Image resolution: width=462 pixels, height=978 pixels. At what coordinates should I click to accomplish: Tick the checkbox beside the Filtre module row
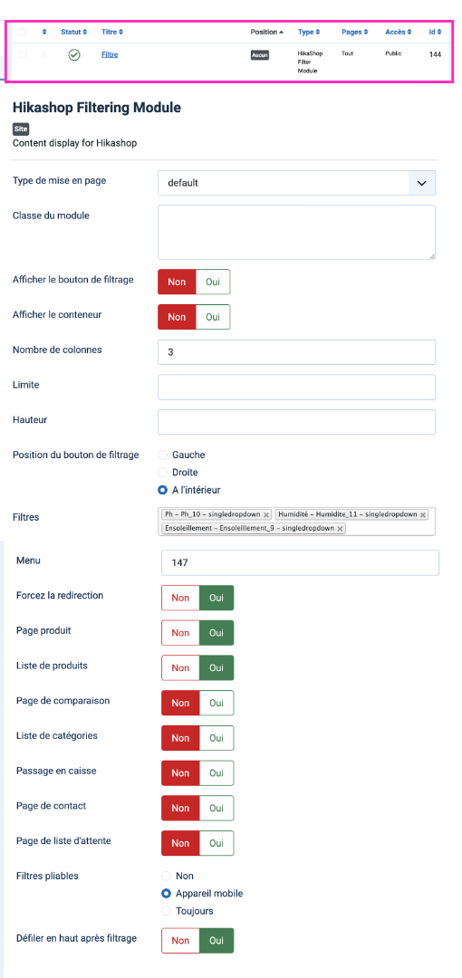pyautogui.click(x=23, y=55)
